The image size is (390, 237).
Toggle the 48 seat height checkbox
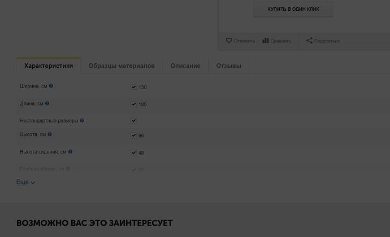pos(133,152)
